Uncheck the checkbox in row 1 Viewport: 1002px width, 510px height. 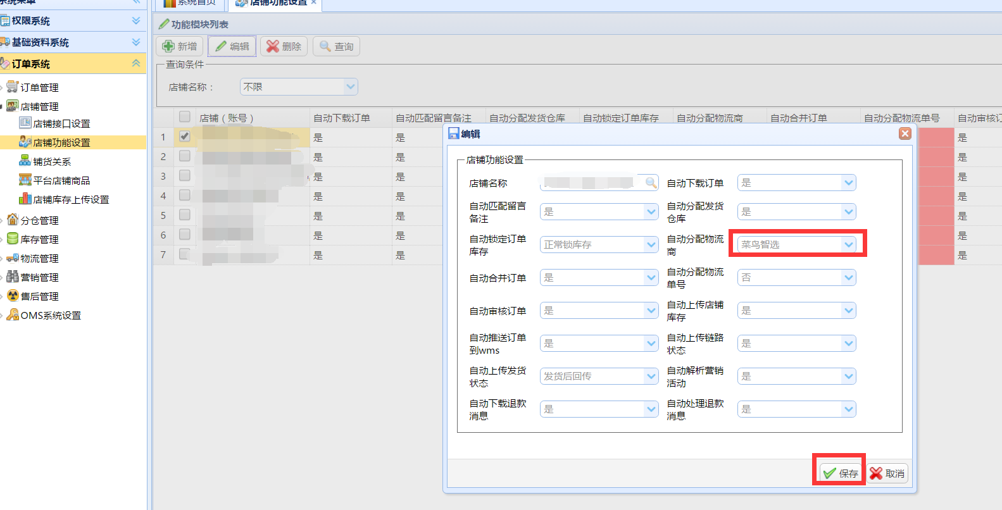(185, 136)
